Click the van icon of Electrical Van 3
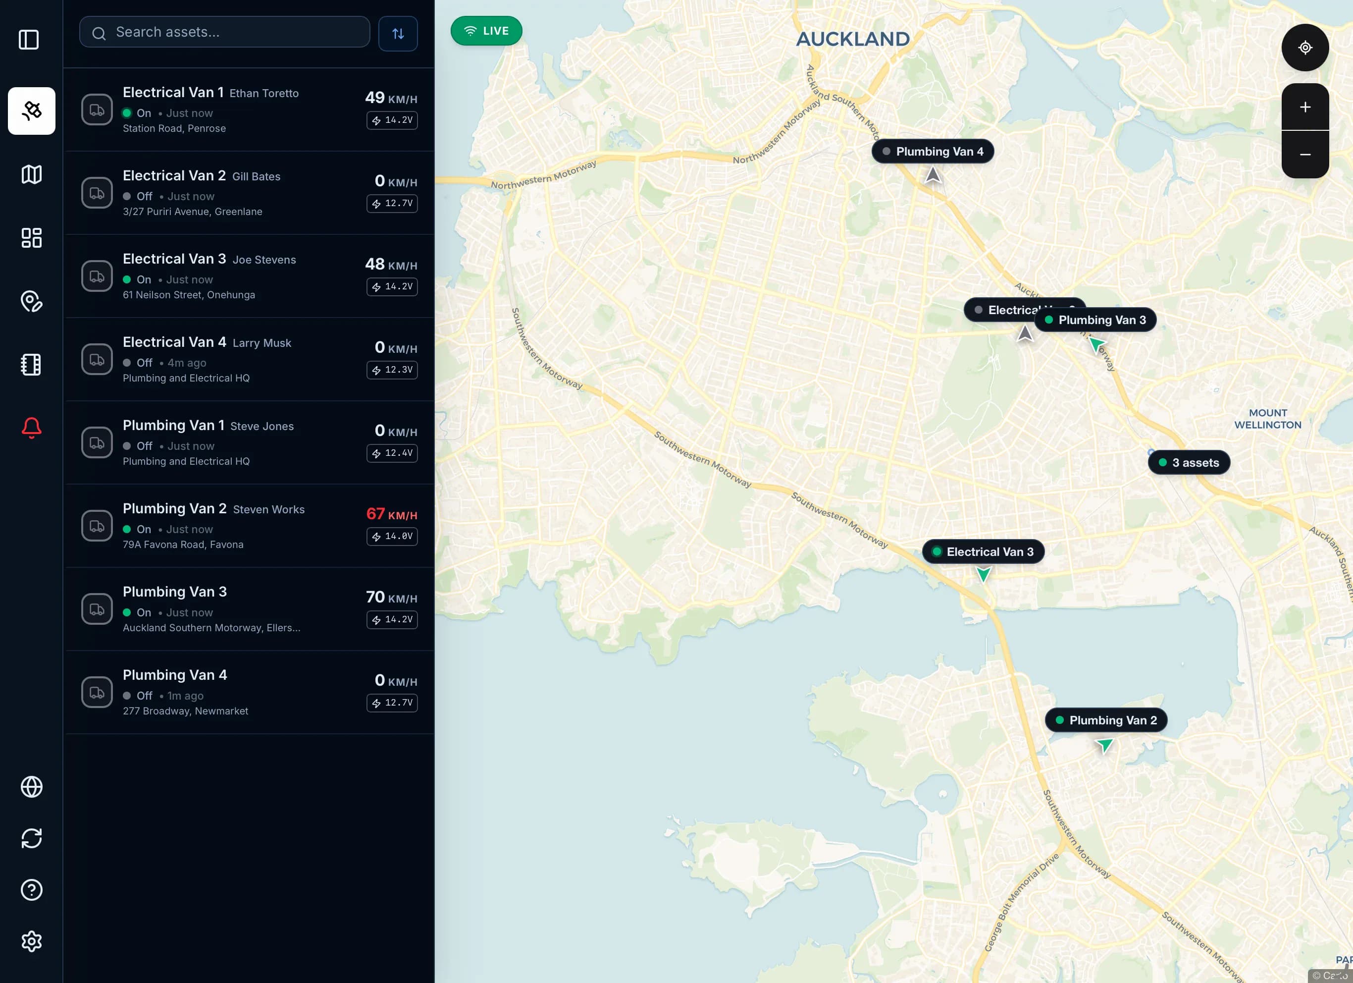 tap(97, 276)
